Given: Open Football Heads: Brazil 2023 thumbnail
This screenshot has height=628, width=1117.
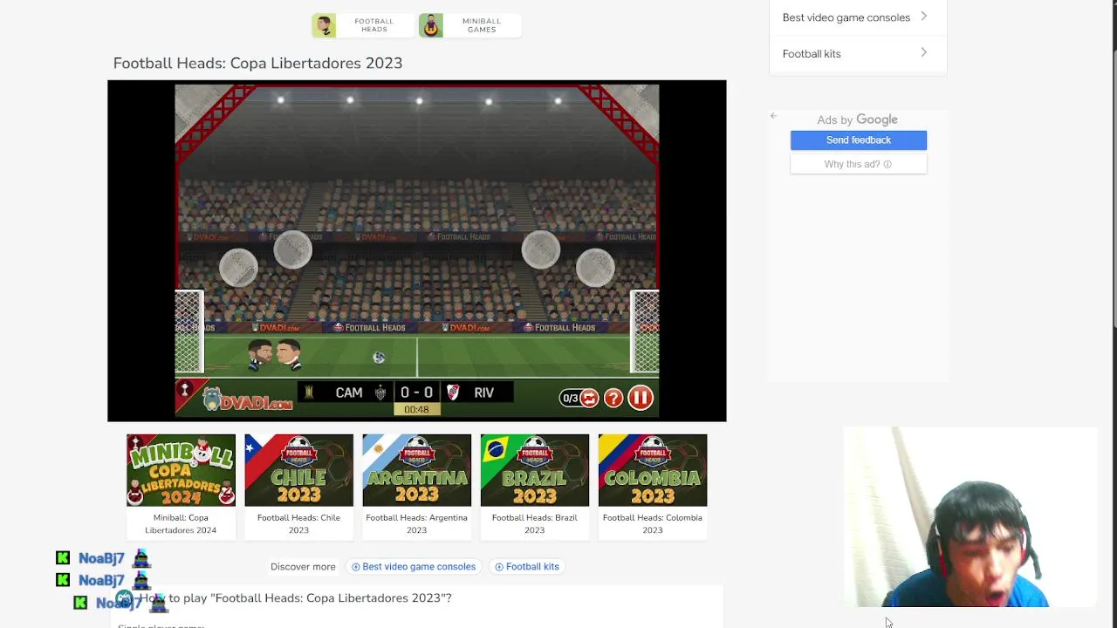Looking at the screenshot, I should (x=534, y=470).
